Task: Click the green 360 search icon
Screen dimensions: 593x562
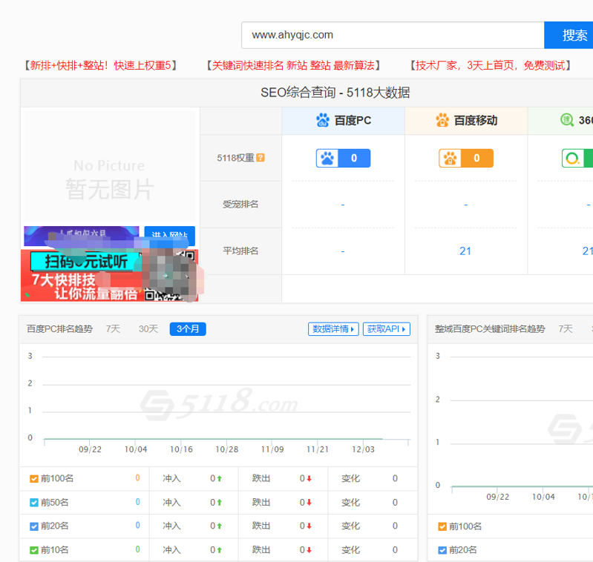Action: (x=566, y=120)
